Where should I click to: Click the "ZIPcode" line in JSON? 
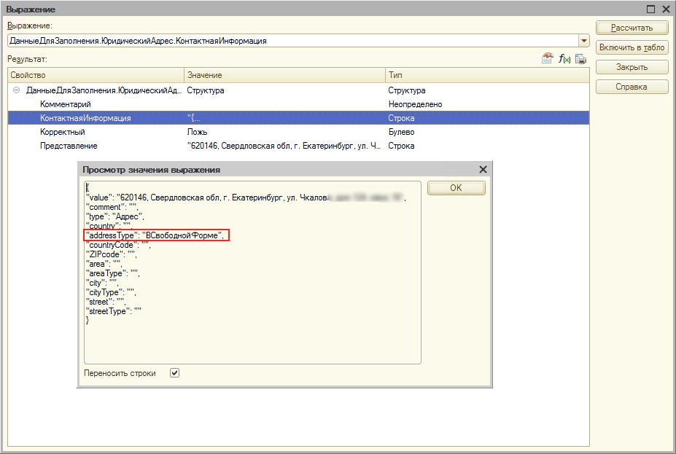[112, 254]
